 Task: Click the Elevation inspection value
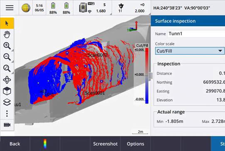[x=221, y=100]
